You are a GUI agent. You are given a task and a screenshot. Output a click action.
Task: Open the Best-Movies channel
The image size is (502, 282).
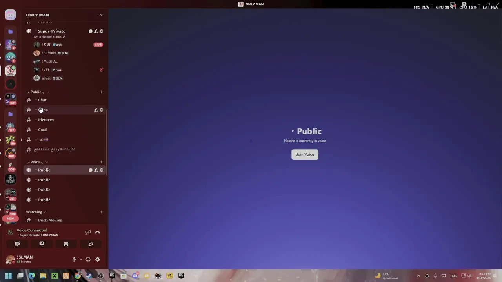pyautogui.click(x=50, y=220)
